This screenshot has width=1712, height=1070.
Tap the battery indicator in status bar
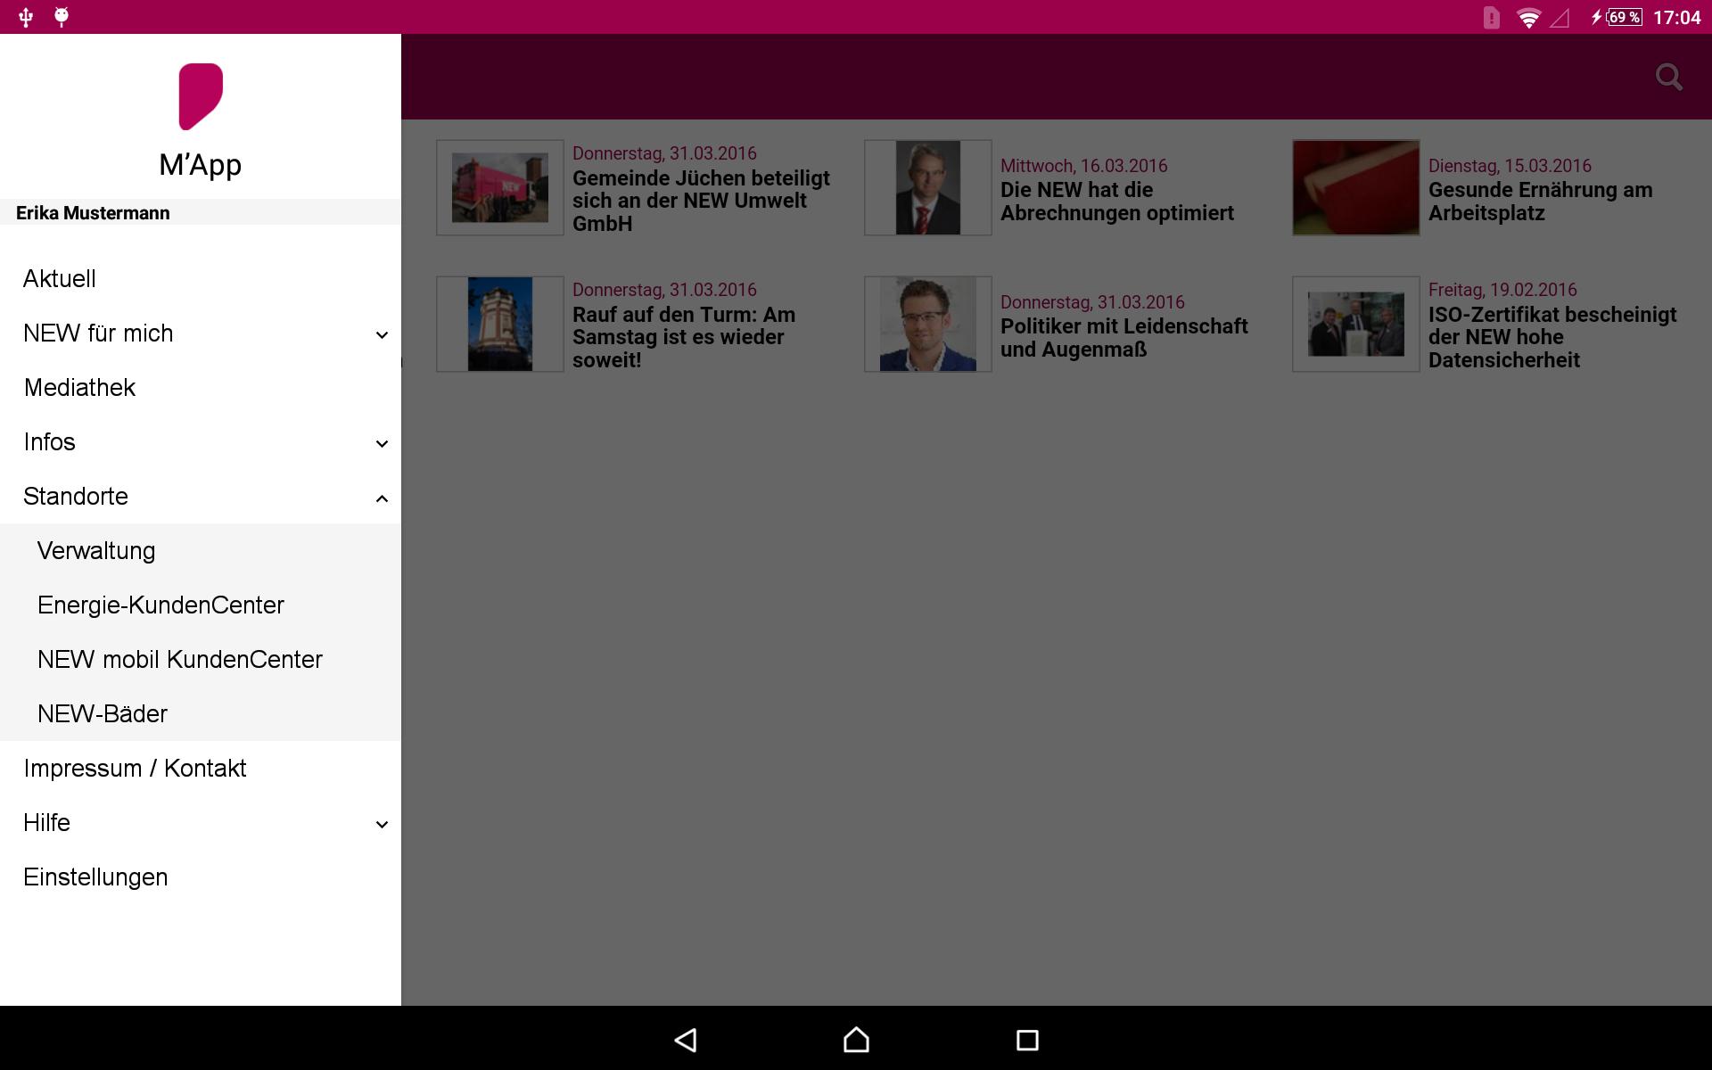pyautogui.click(x=1623, y=18)
